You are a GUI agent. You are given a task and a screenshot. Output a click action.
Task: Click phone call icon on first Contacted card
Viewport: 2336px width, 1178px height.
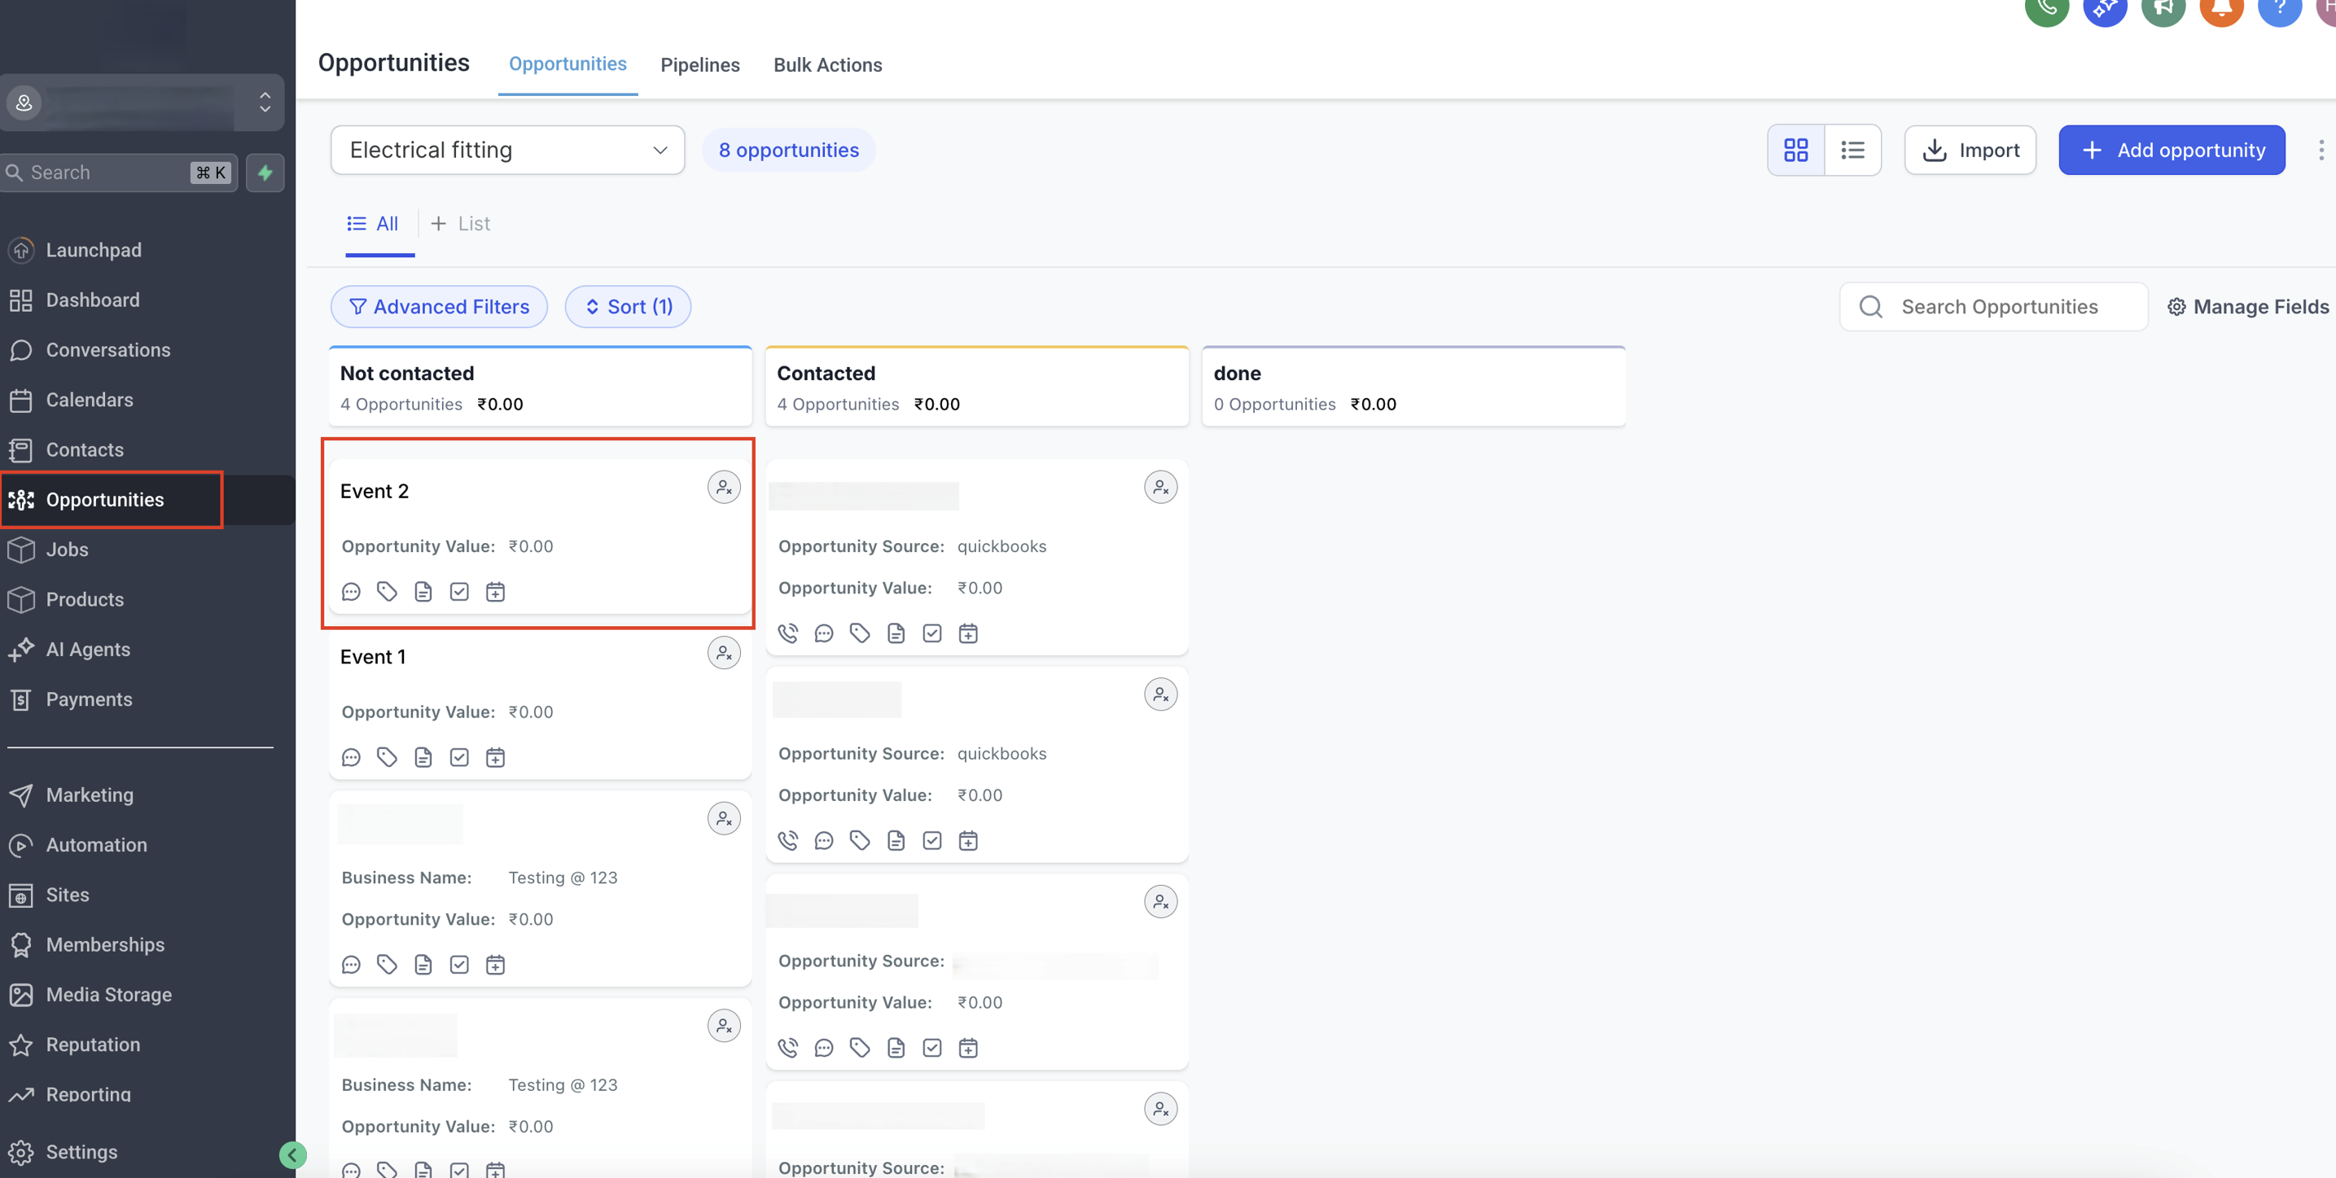(x=788, y=634)
